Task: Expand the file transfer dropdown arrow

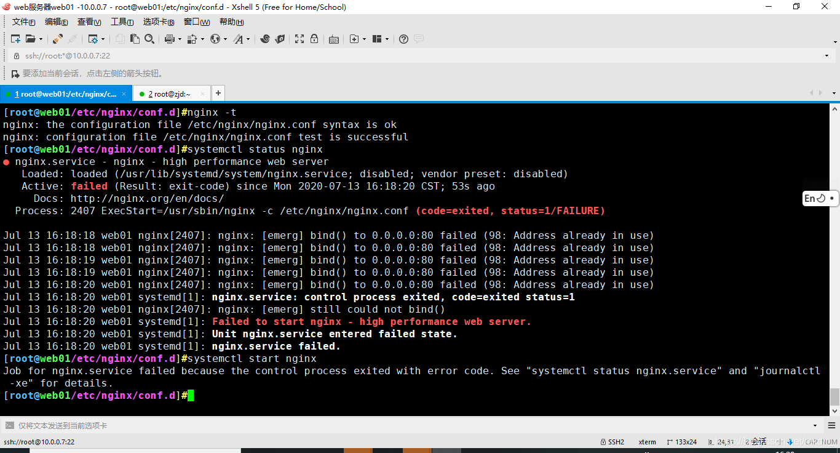Action: point(202,39)
